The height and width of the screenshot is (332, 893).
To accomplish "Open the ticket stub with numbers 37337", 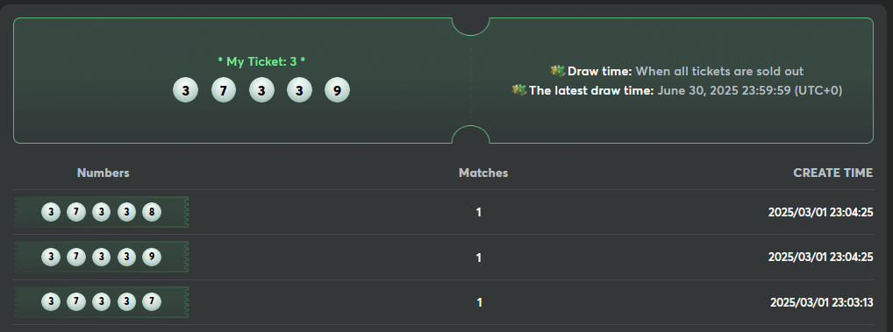I will 102,302.
